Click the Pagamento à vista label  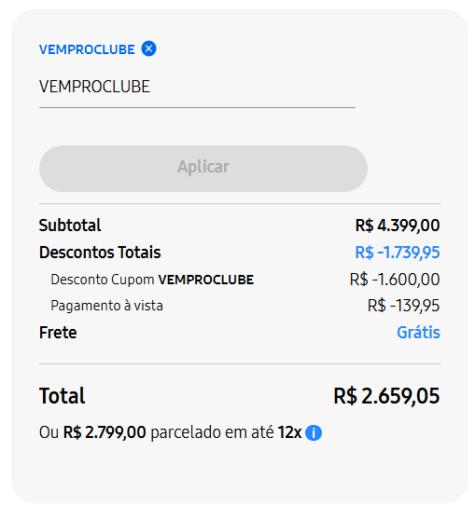[106, 306]
